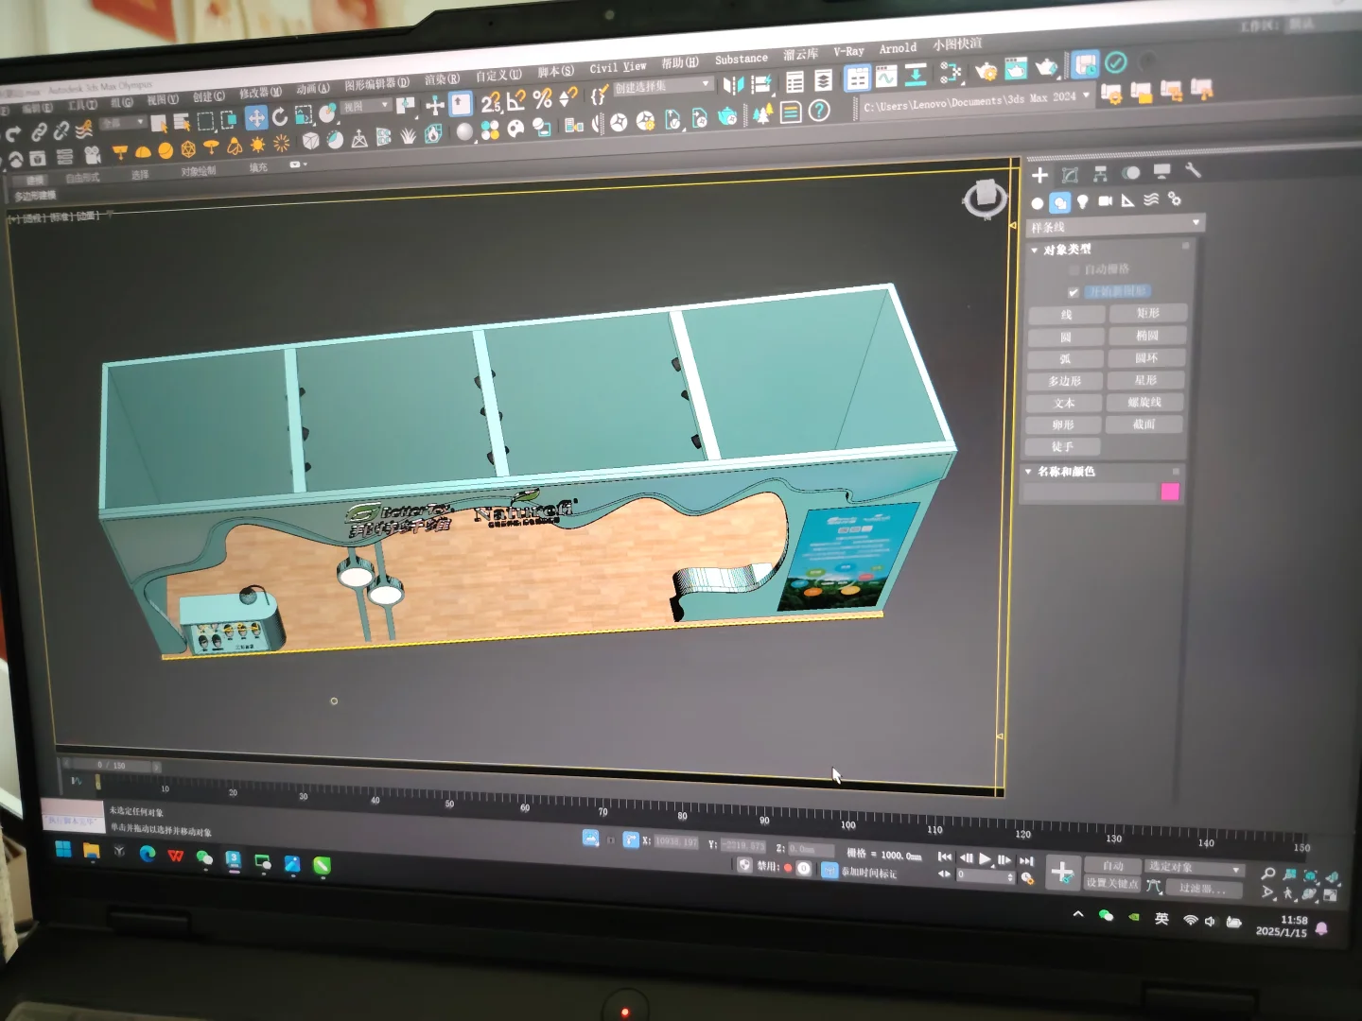
Task: Open the 选定对象 key filter dropdown
Action: [1195, 867]
